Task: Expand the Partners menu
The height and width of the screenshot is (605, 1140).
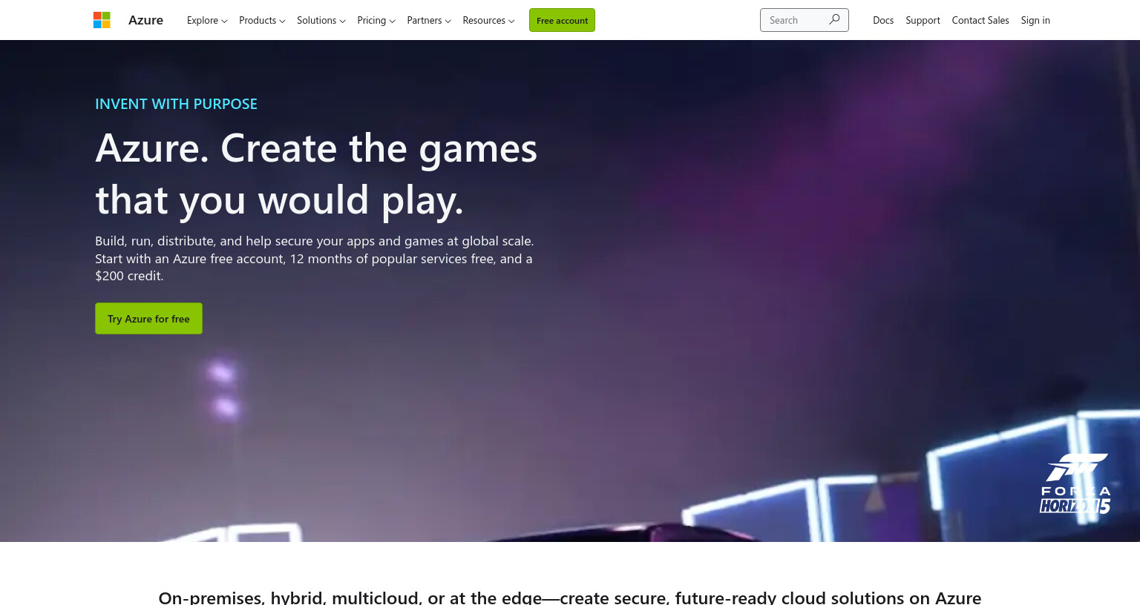Action: click(x=429, y=20)
